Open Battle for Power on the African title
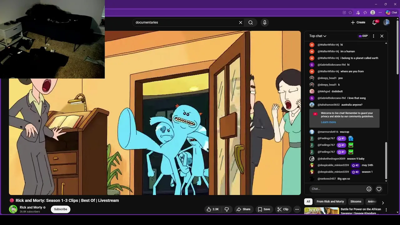 [361, 211]
